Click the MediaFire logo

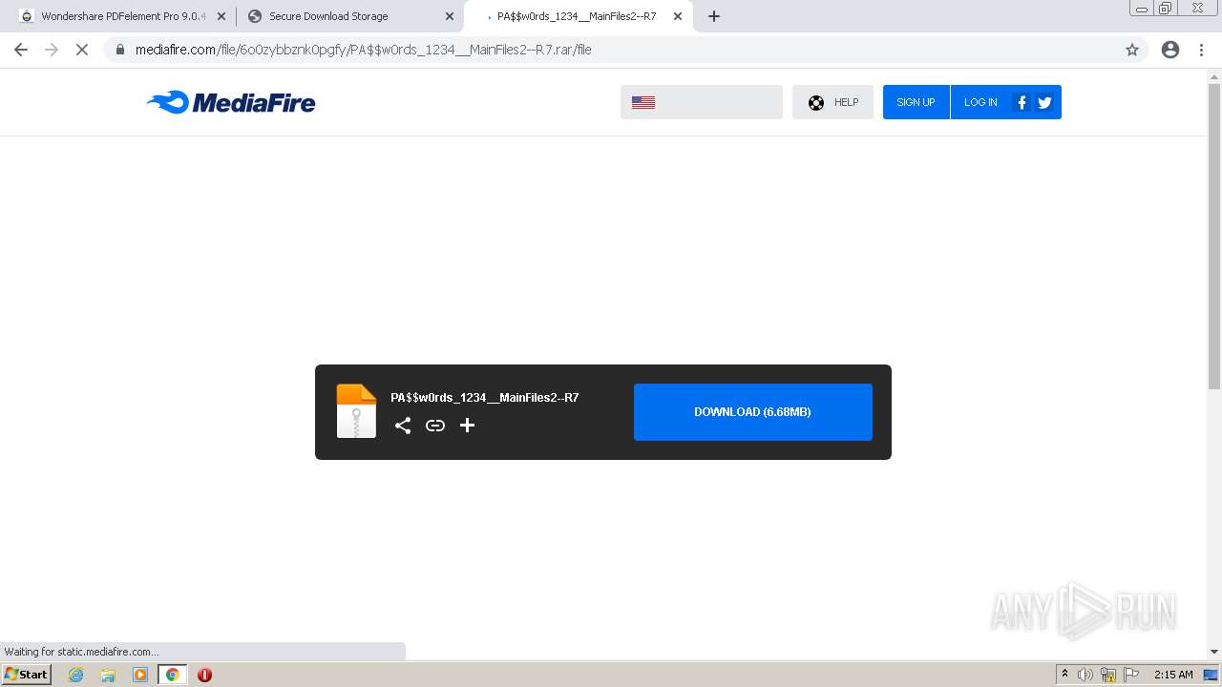[231, 102]
